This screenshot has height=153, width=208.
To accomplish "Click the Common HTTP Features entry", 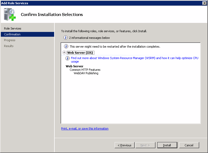I will 85,70.
